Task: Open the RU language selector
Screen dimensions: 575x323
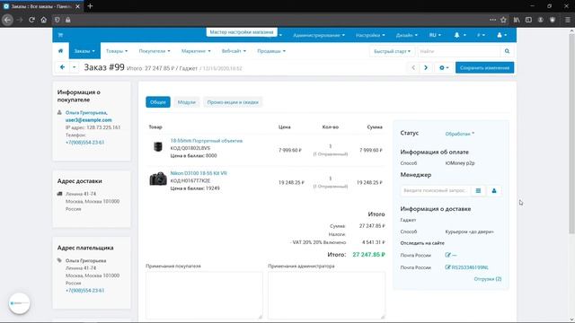Action: [x=435, y=35]
